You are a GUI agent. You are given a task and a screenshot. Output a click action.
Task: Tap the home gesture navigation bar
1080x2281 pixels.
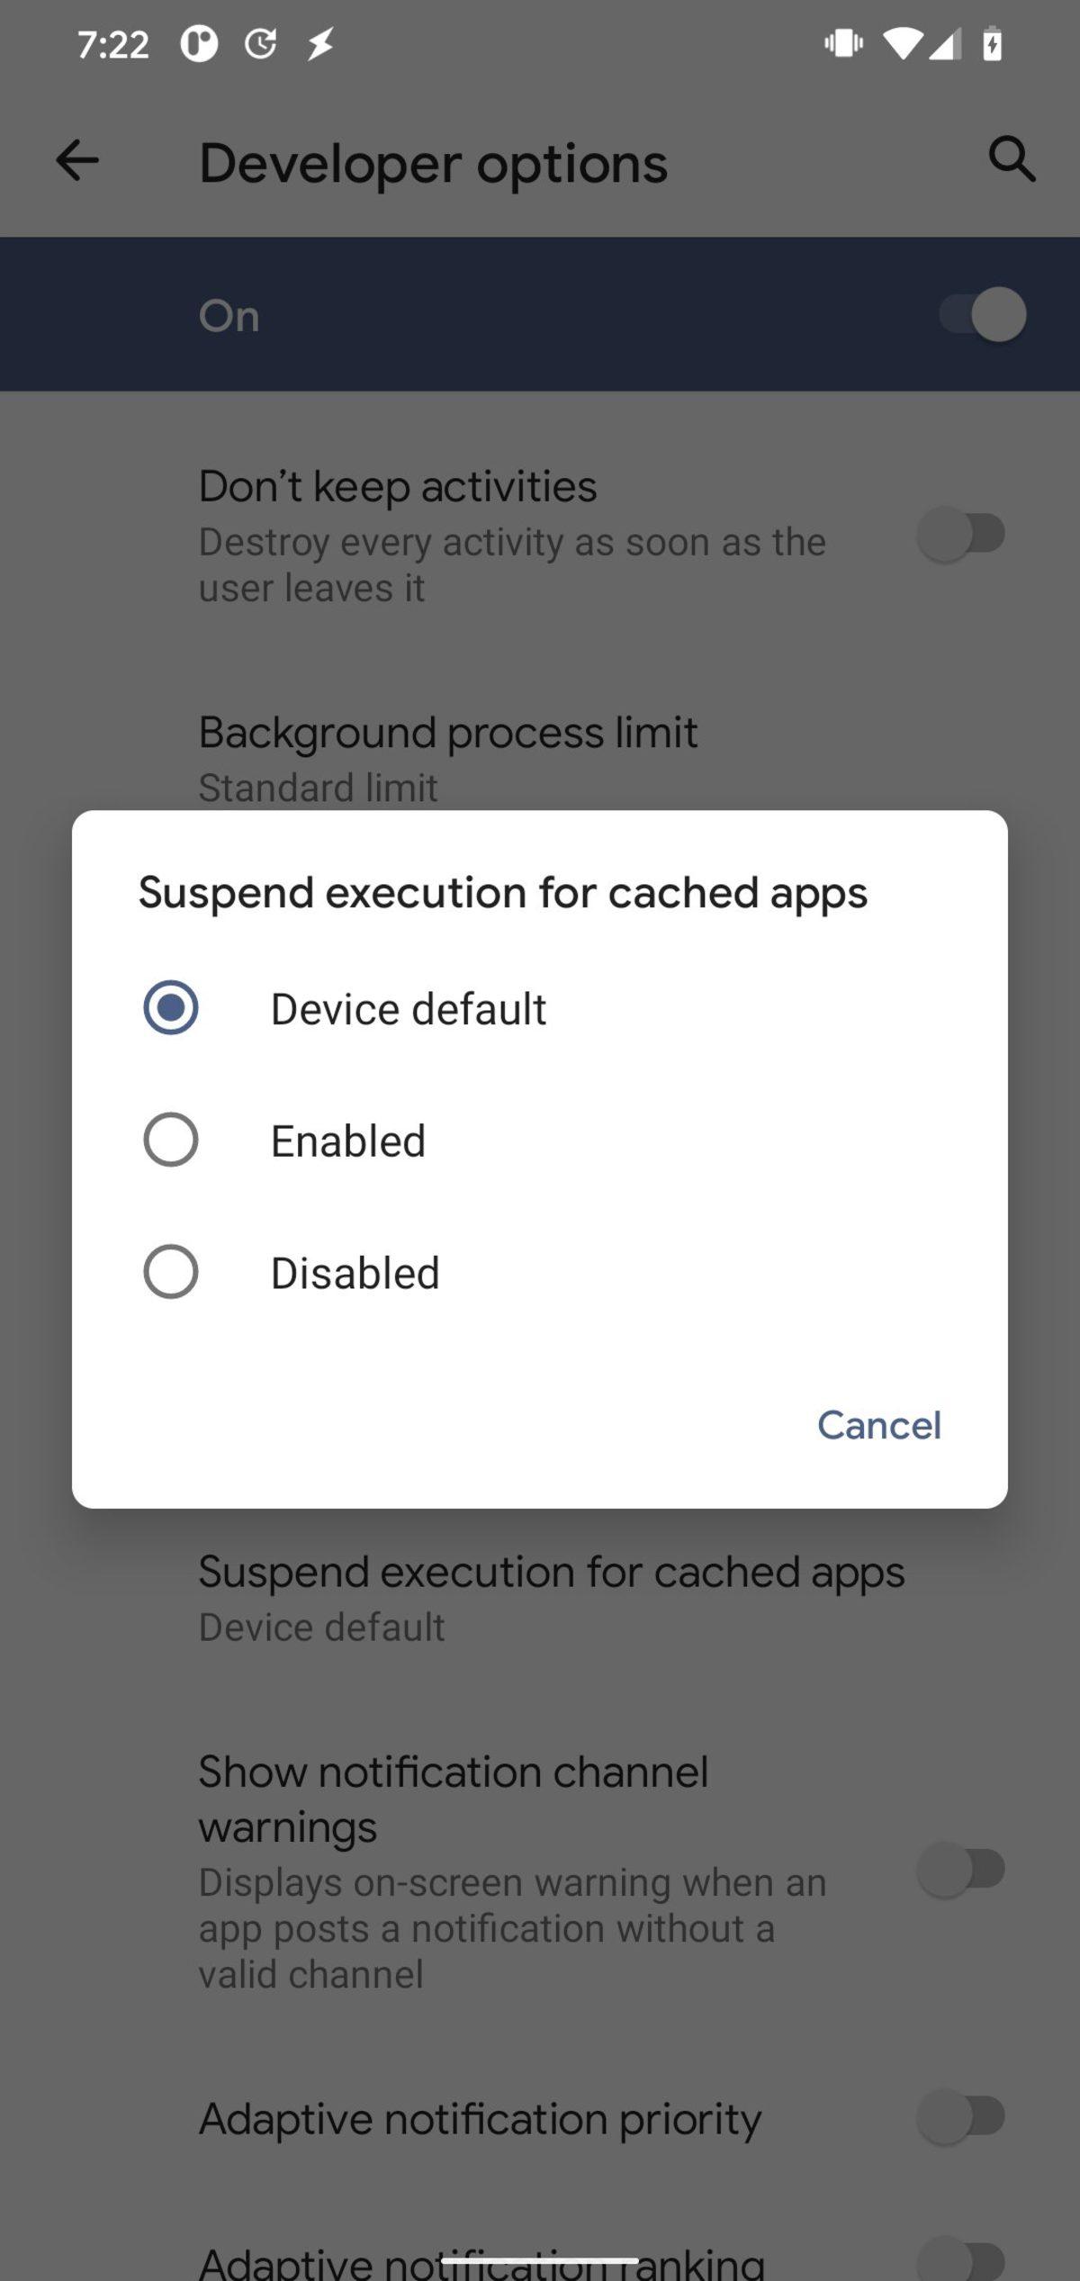(540, 2260)
